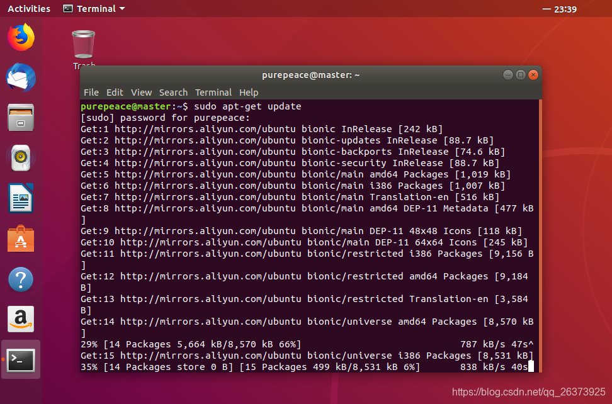Click the 29% progress status line

click(x=307, y=344)
